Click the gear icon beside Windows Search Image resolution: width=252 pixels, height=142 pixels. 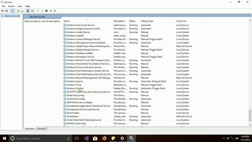(x=65, y=81)
